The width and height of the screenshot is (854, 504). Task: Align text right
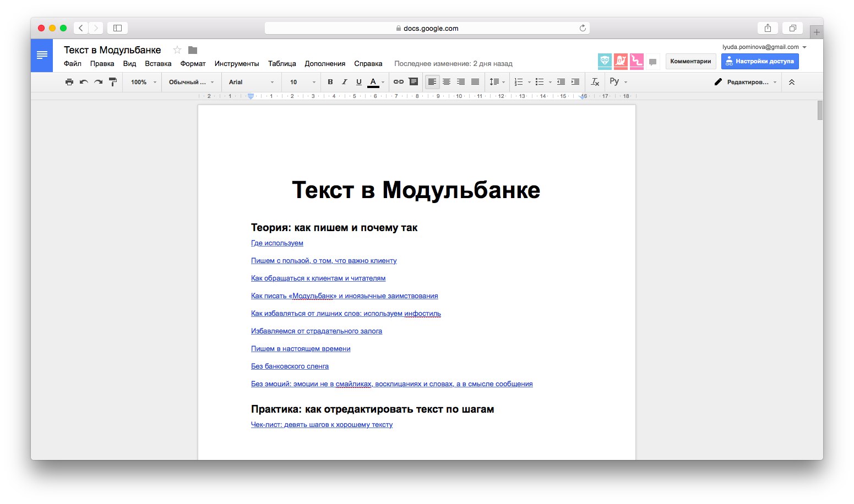tap(461, 82)
